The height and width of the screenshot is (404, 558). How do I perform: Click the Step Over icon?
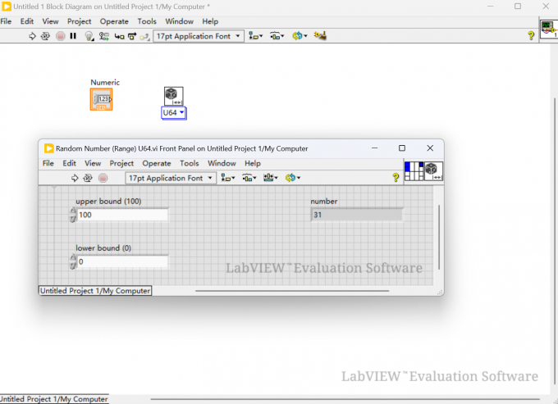132,36
